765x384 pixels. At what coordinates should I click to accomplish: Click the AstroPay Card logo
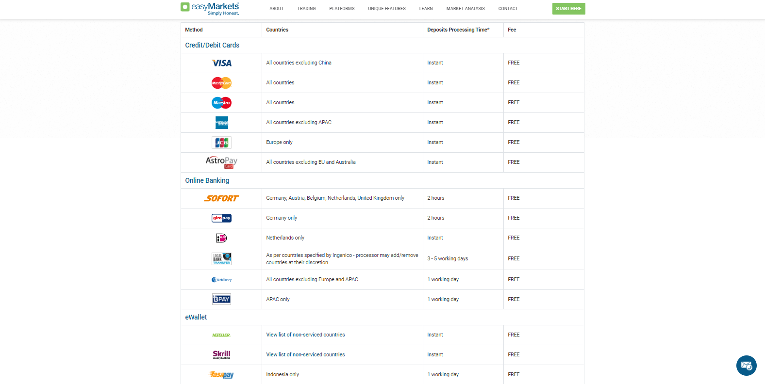221,162
